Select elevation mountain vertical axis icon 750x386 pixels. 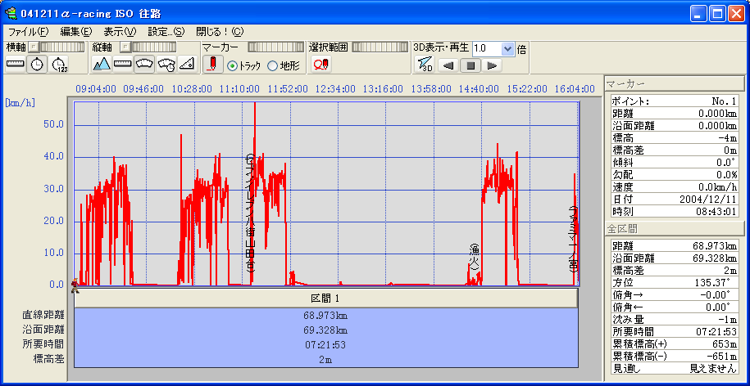click(x=102, y=65)
